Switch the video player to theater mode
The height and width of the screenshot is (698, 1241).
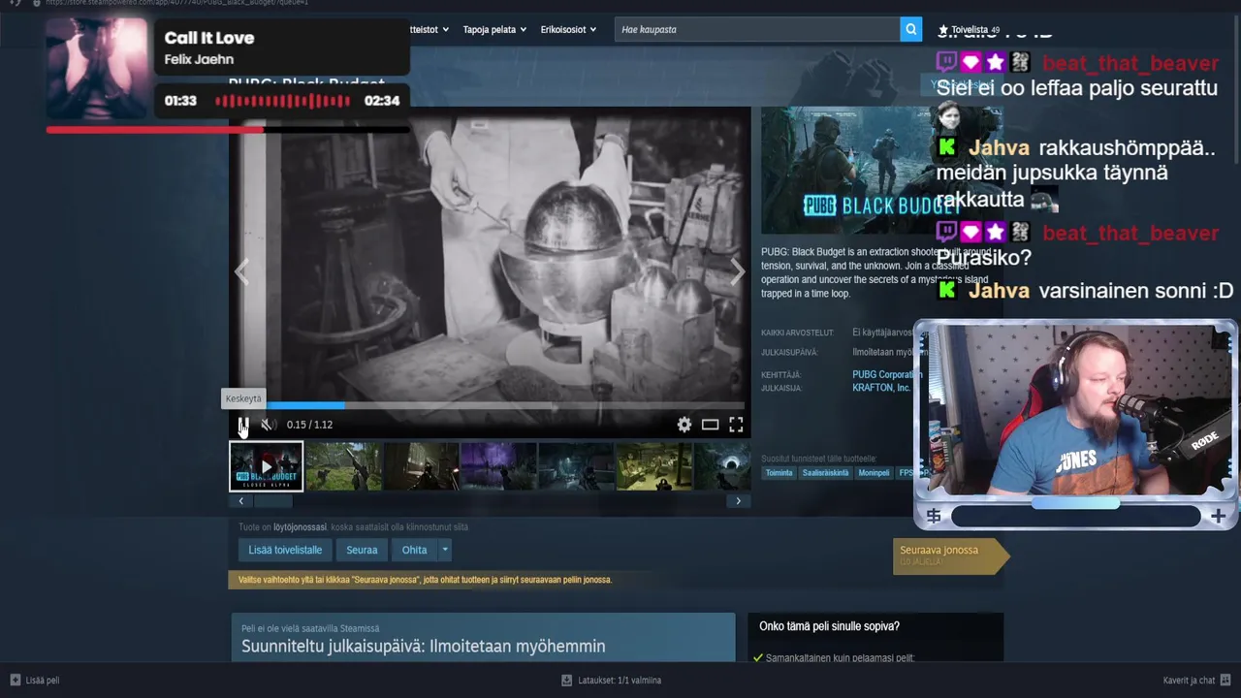click(711, 425)
